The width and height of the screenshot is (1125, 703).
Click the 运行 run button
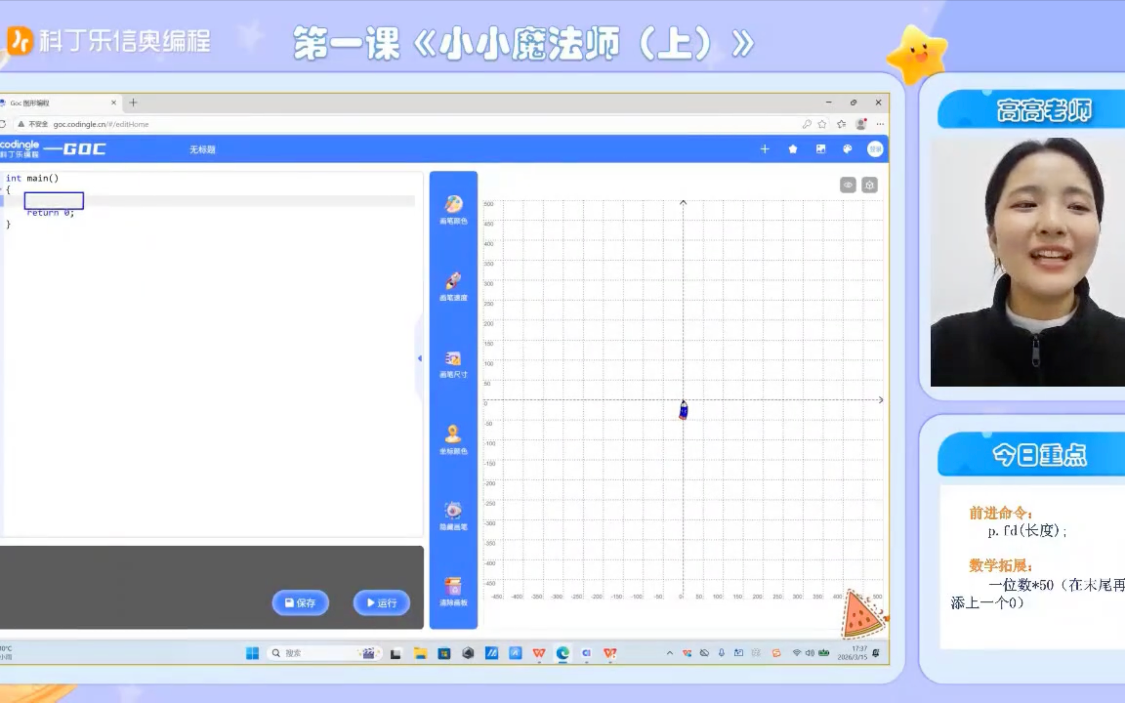(382, 603)
